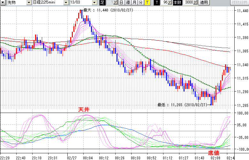Click the black 本数 label icon

coord(177,3)
